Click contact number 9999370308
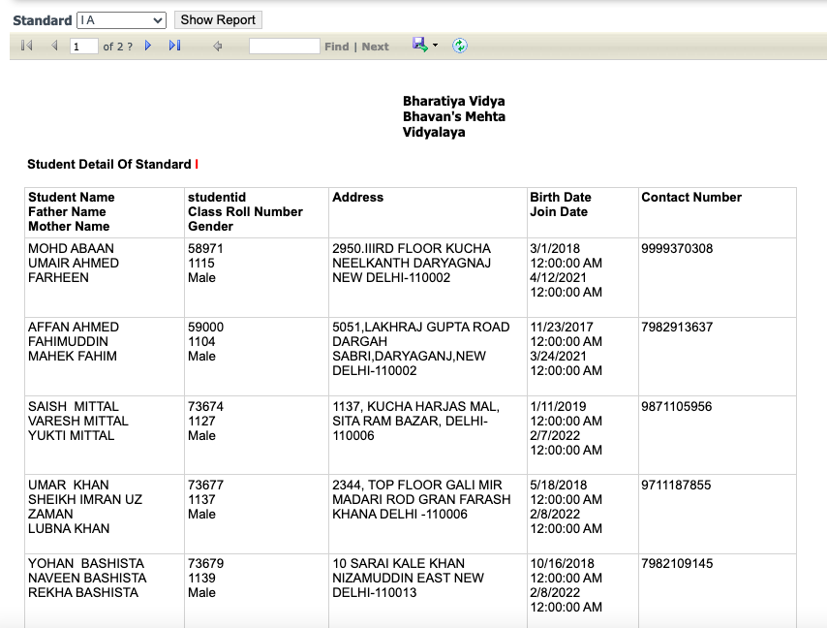The height and width of the screenshot is (628, 827). click(x=677, y=248)
